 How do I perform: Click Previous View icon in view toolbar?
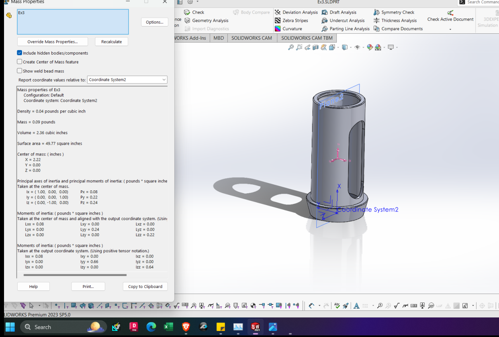point(307,47)
